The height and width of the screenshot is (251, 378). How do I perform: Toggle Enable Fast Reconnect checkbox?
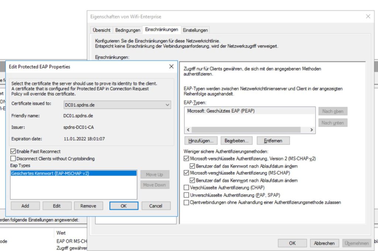(x=14, y=151)
